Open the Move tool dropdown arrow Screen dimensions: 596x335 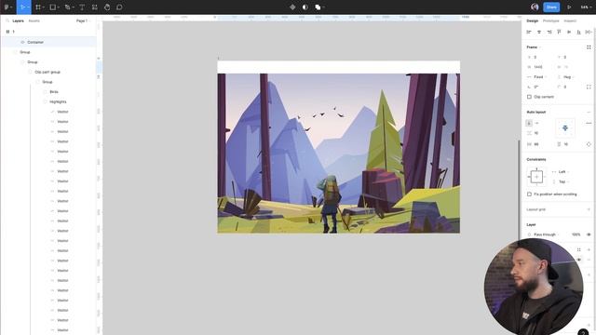(x=29, y=7)
